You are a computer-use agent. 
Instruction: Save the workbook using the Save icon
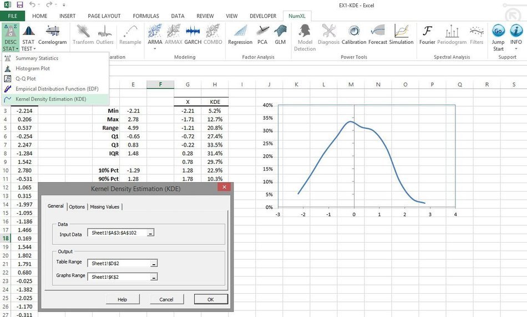[x=20, y=4]
